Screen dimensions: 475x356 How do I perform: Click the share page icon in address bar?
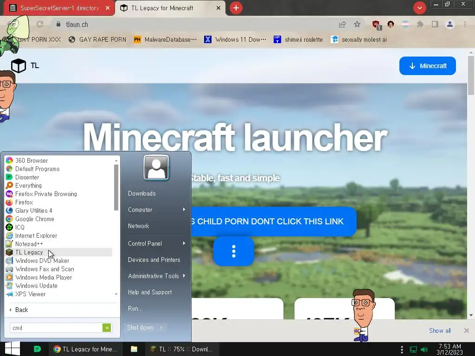click(x=342, y=24)
